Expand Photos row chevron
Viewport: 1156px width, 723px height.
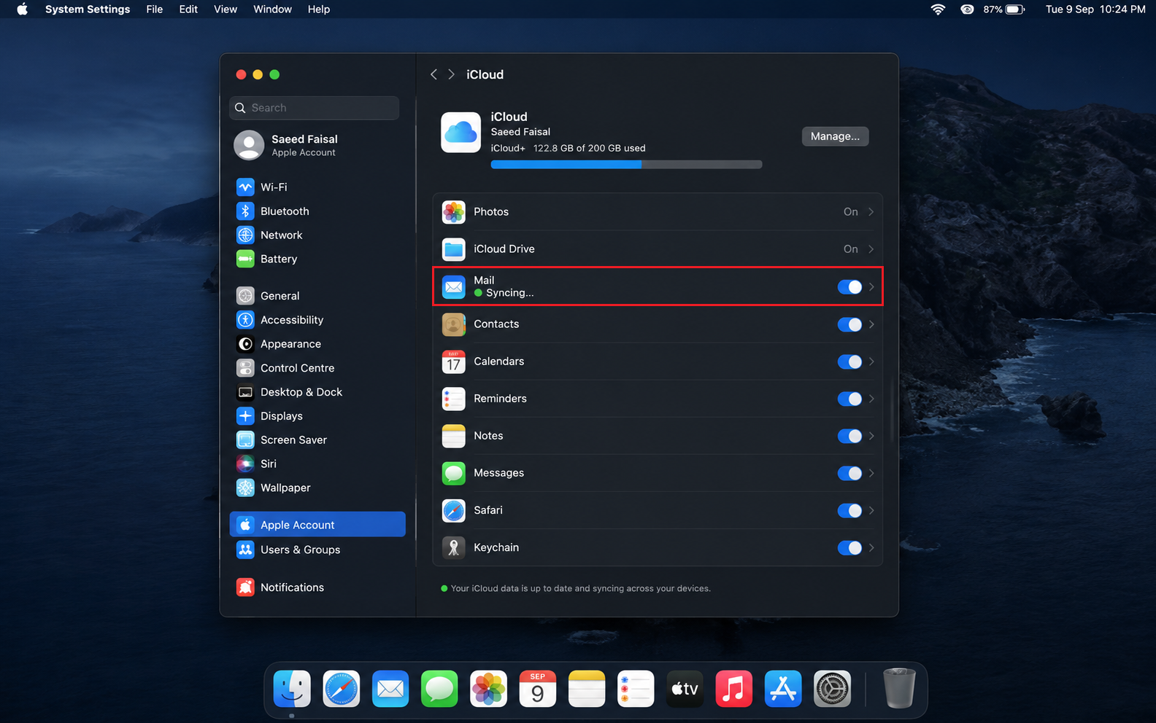(871, 212)
